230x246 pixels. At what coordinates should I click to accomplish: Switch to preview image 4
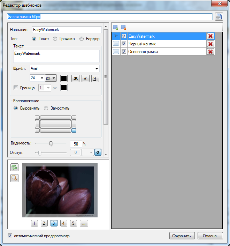pos(63,223)
